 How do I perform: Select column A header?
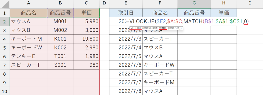point(28,4)
